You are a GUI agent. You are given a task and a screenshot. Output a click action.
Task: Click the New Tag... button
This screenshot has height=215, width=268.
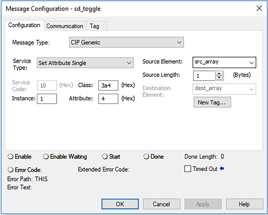click(212, 102)
